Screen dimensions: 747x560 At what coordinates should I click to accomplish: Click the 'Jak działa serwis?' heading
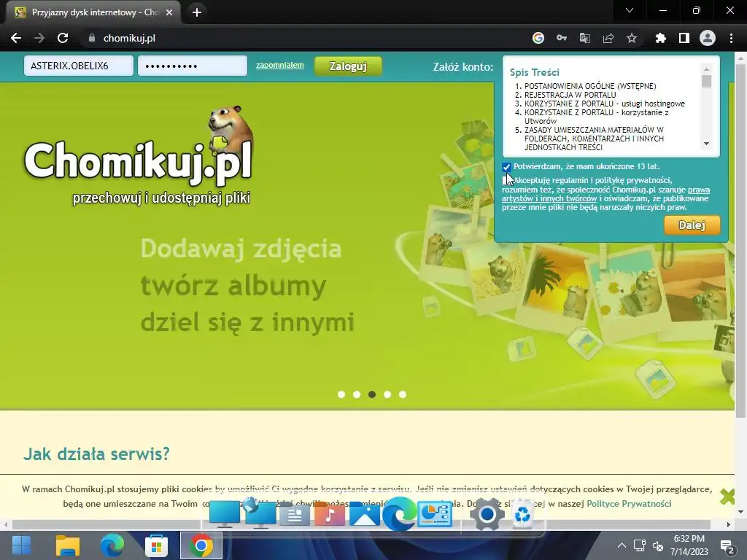point(97,454)
